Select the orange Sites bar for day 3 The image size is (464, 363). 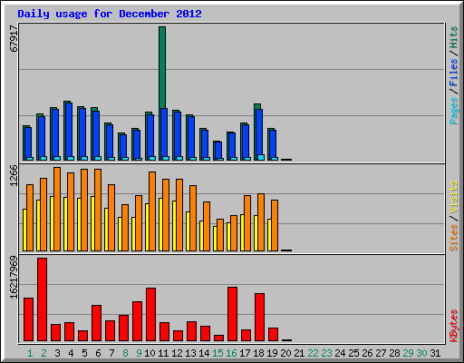[x=57, y=209]
